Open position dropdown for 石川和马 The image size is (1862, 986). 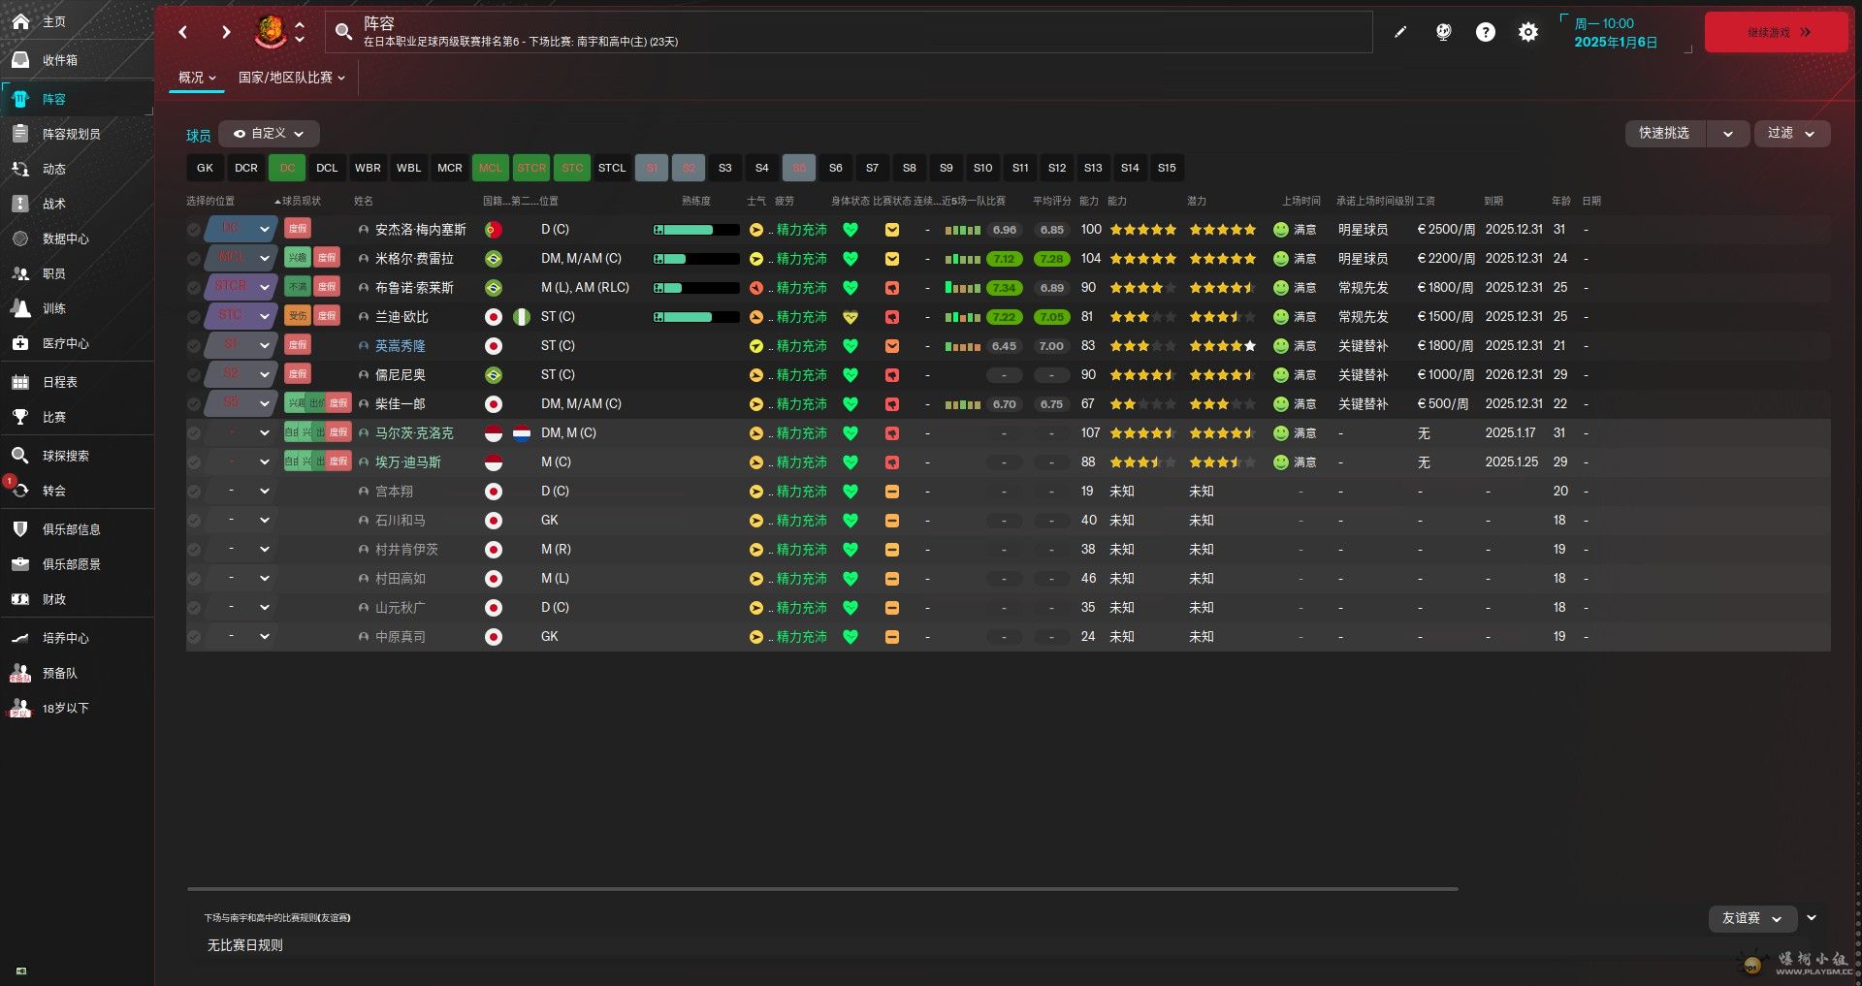(x=264, y=521)
